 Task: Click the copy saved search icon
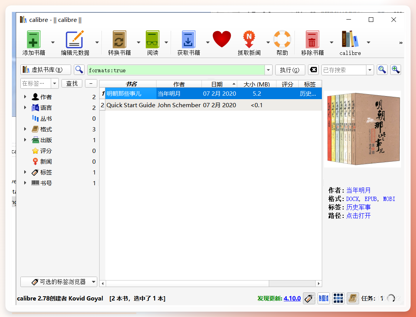[382, 70]
